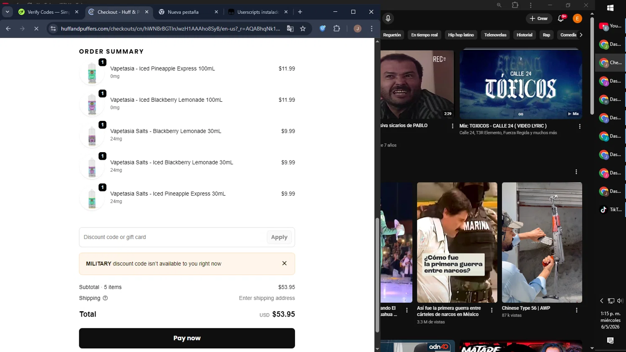Select the Rap filter chip

546,35
